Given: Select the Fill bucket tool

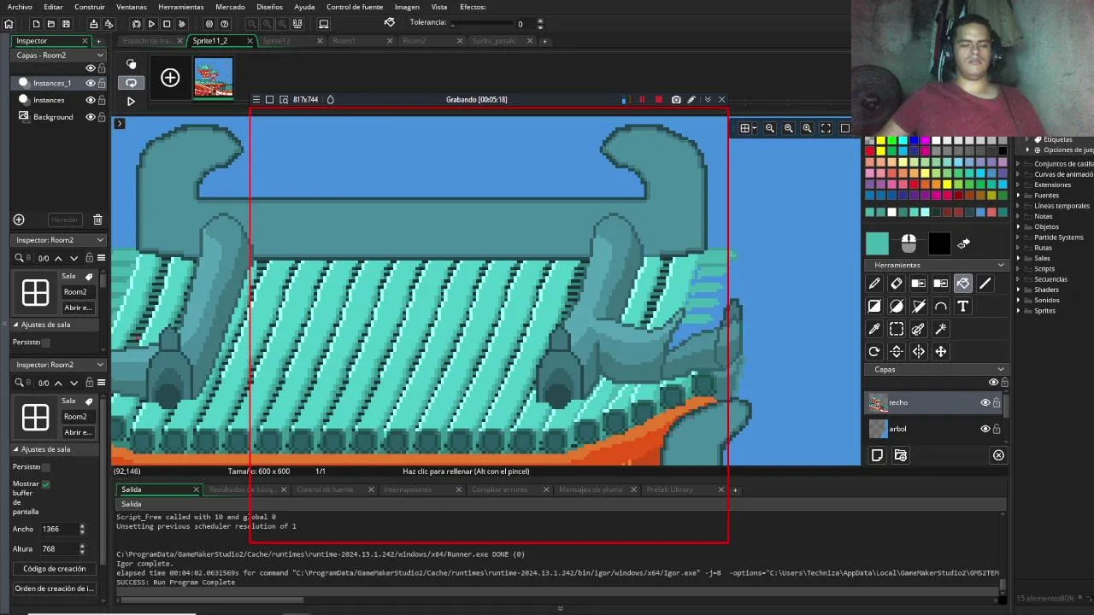Looking at the screenshot, I should click(963, 284).
